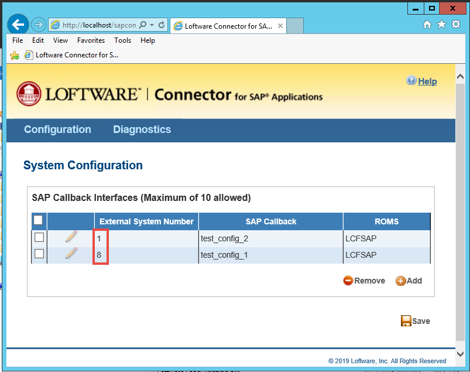Click the Add to Favorites bar star icon
Screen dimensions: 470x372
pos(15,55)
